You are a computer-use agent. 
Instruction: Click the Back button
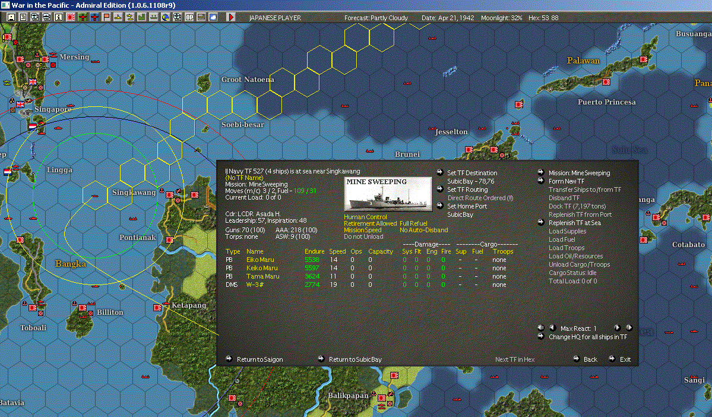point(590,359)
